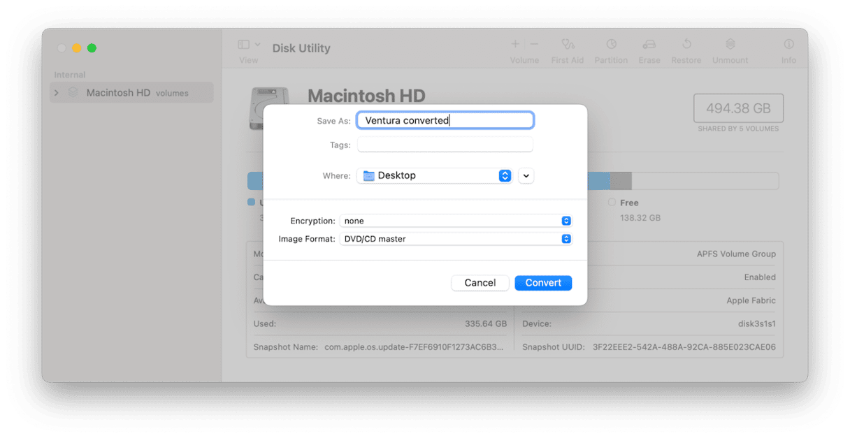Click the Erase toolbar icon
850x438 pixels.
[x=649, y=44]
